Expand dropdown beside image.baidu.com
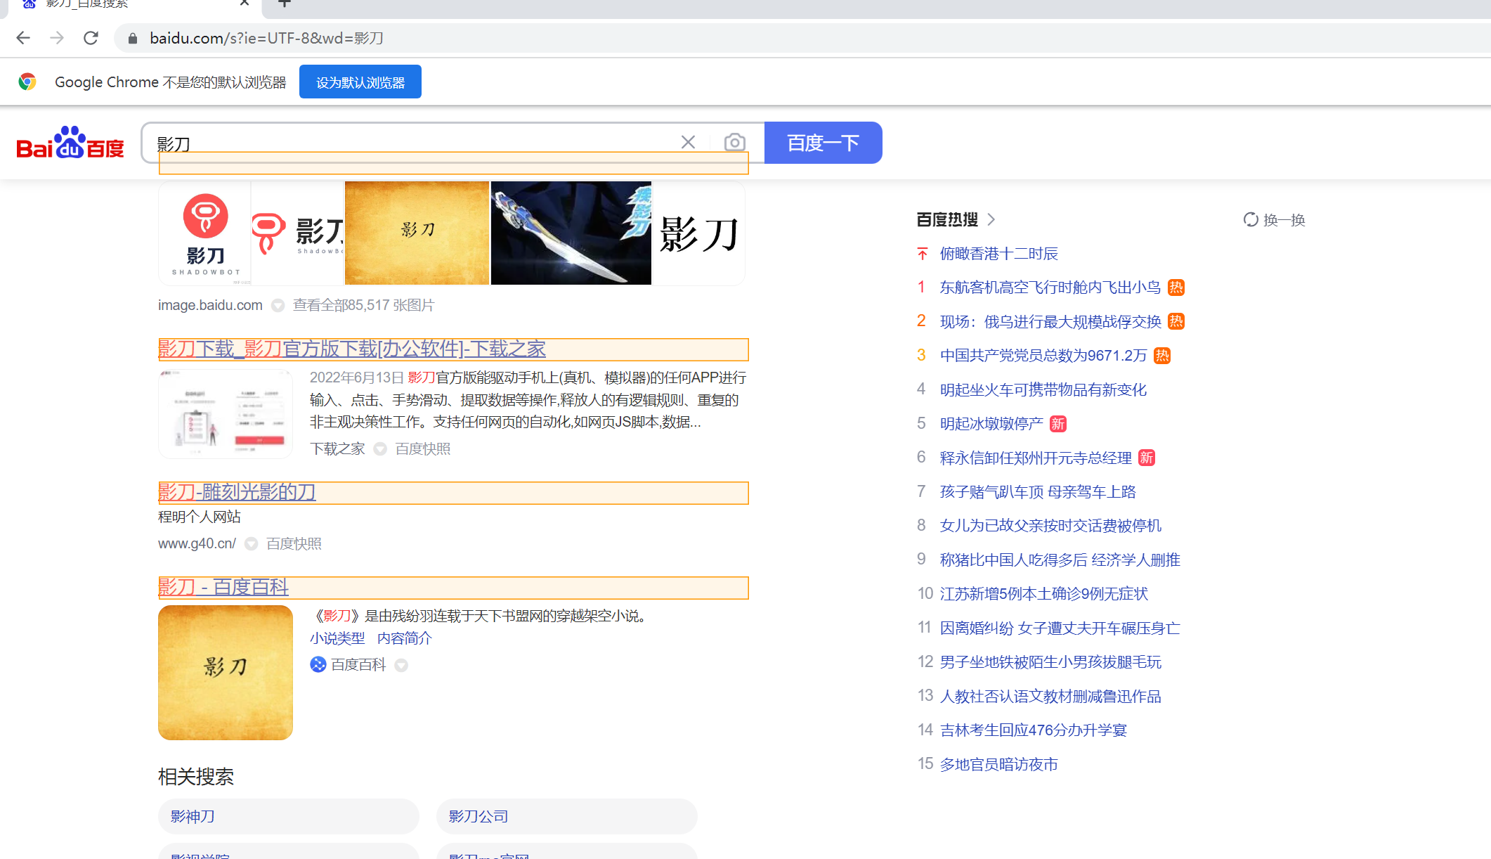Image resolution: width=1491 pixels, height=859 pixels. coord(278,306)
